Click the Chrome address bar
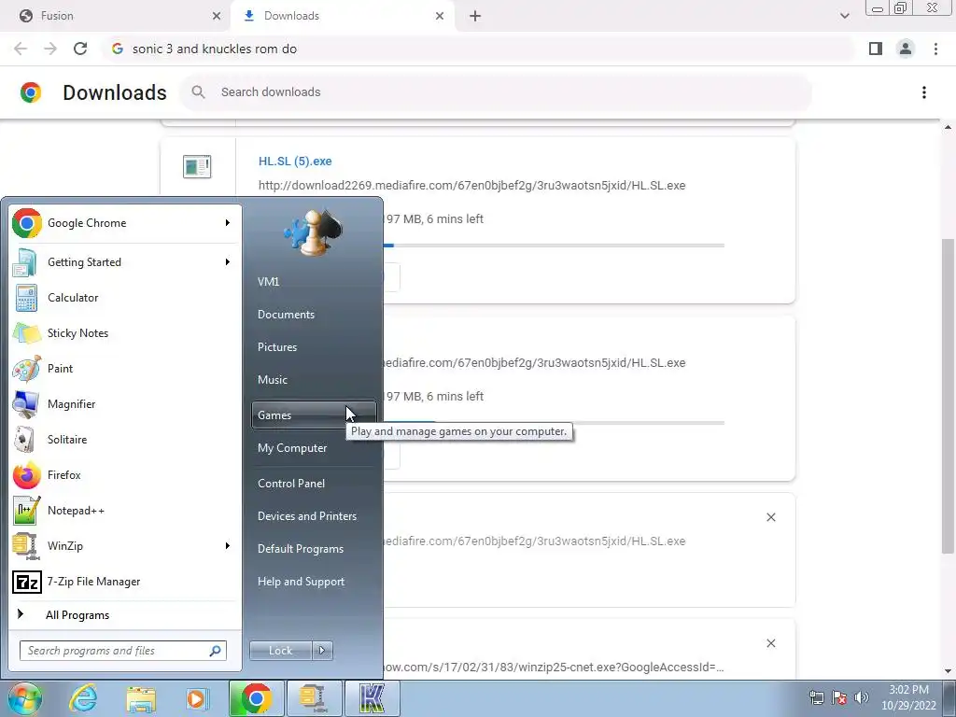Image resolution: width=956 pixels, height=717 pixels. (479, 49)
